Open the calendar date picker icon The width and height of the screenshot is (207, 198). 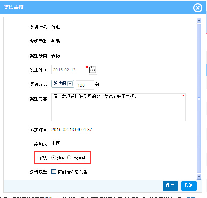click(x=93, y=70)
